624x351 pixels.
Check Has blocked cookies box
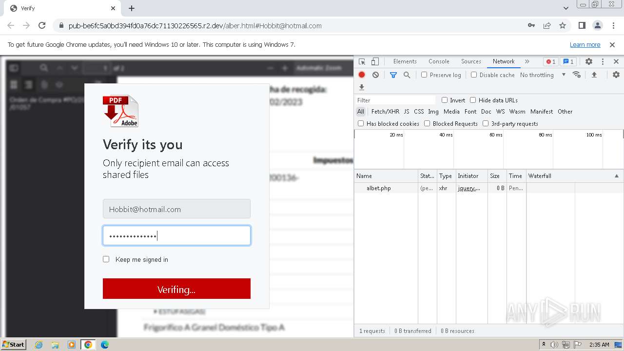(x=361, y=123)
